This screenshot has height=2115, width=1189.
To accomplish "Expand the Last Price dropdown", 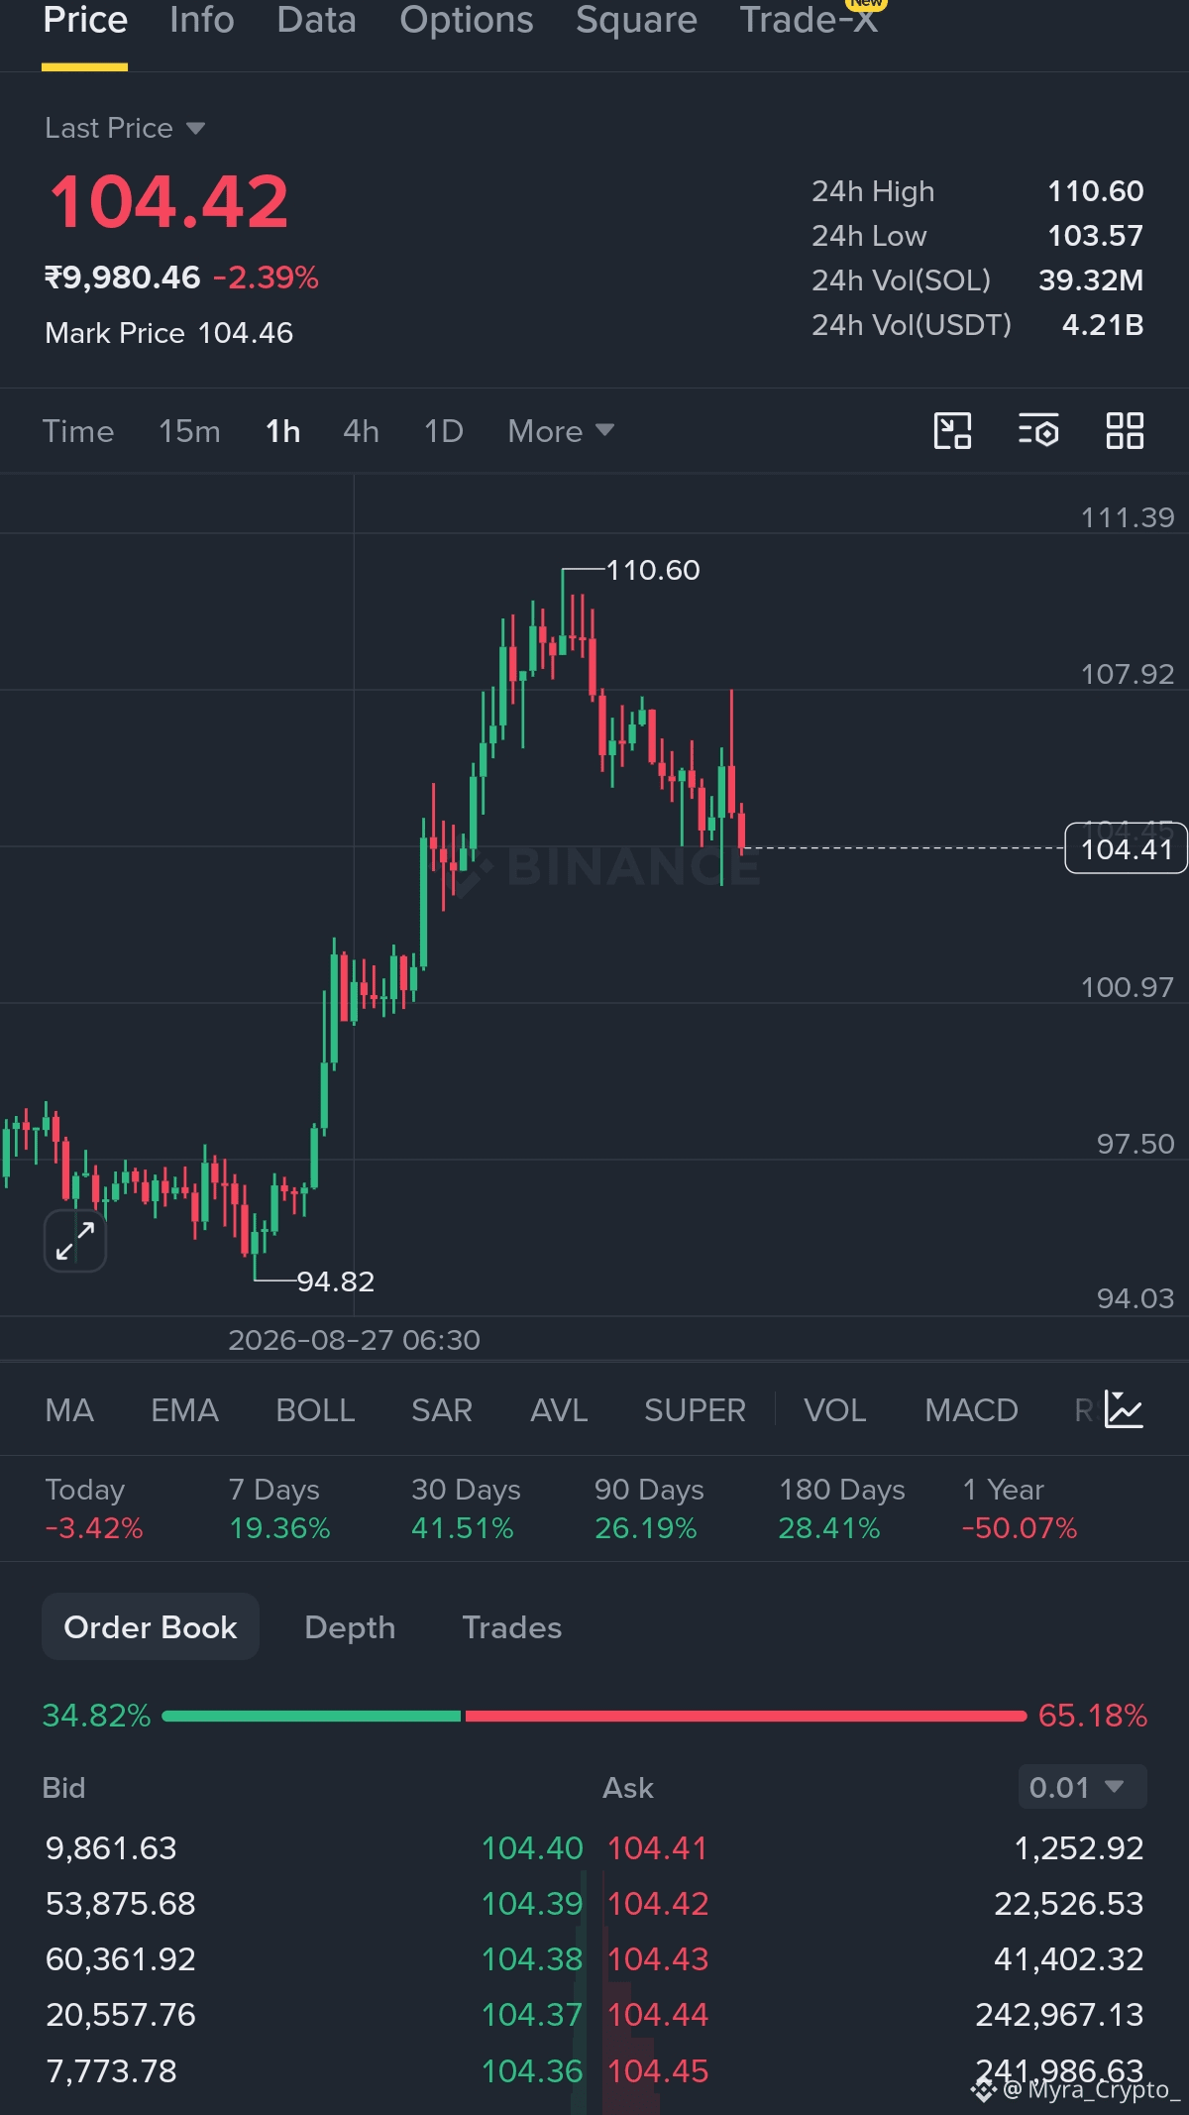I will click(x=125, y=128).
